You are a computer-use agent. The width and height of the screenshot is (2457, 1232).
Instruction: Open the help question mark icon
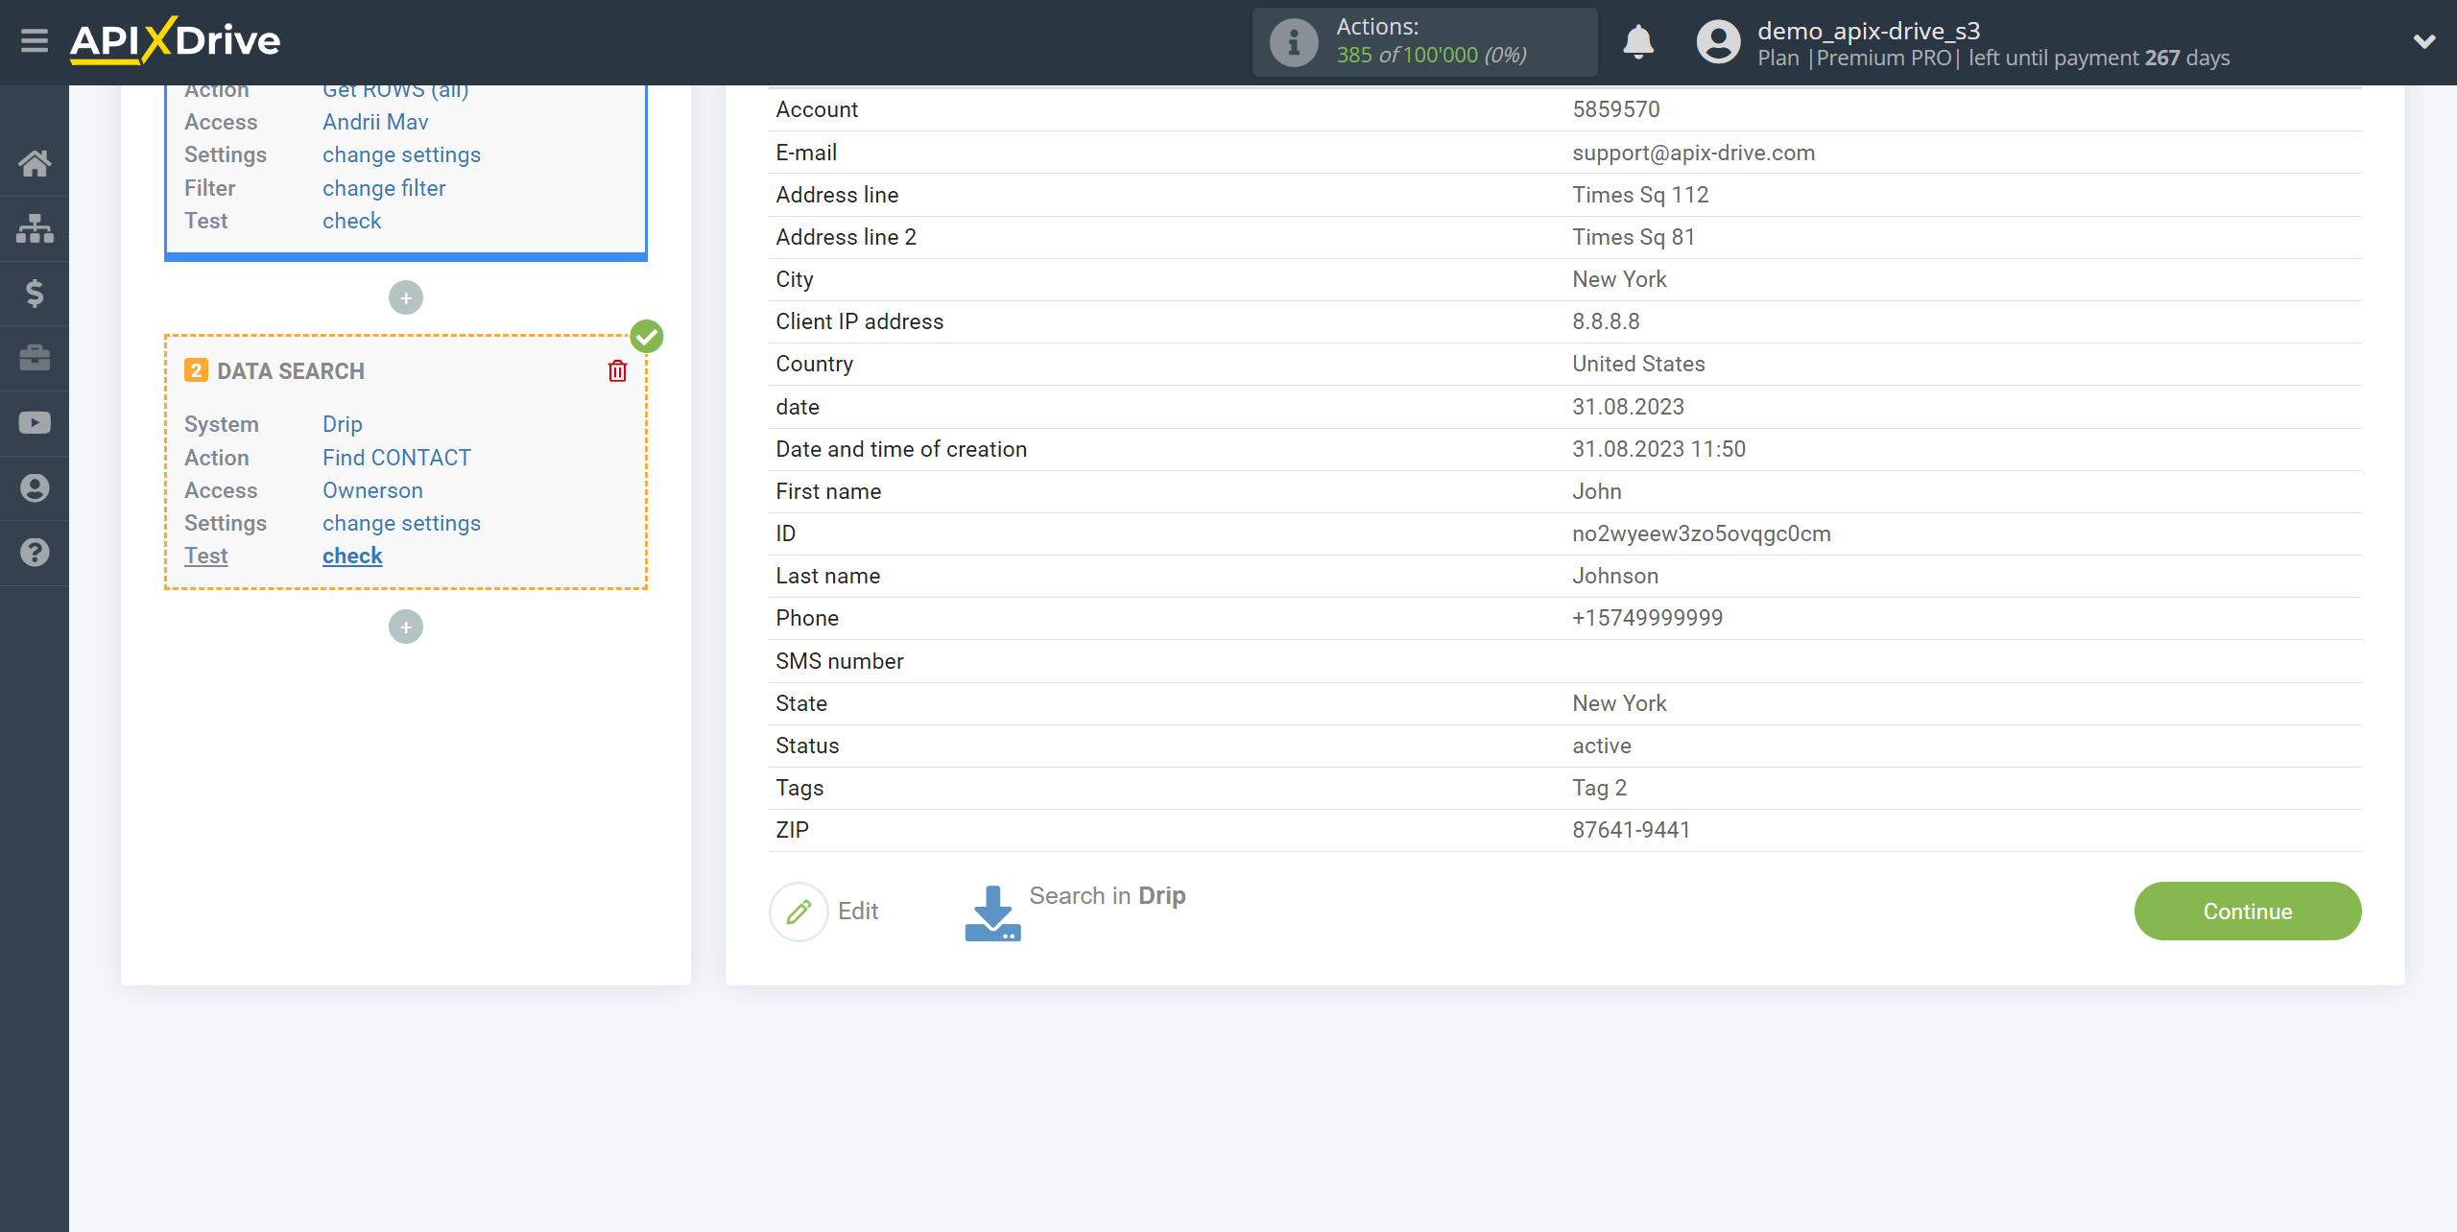tap(35, 553)
